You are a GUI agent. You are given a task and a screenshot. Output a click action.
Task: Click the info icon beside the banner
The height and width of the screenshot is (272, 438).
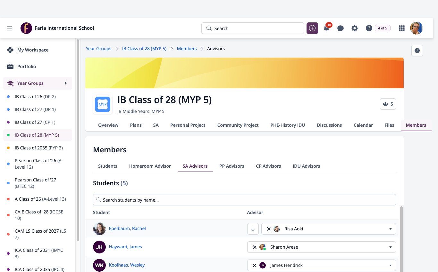click(417, 51)
